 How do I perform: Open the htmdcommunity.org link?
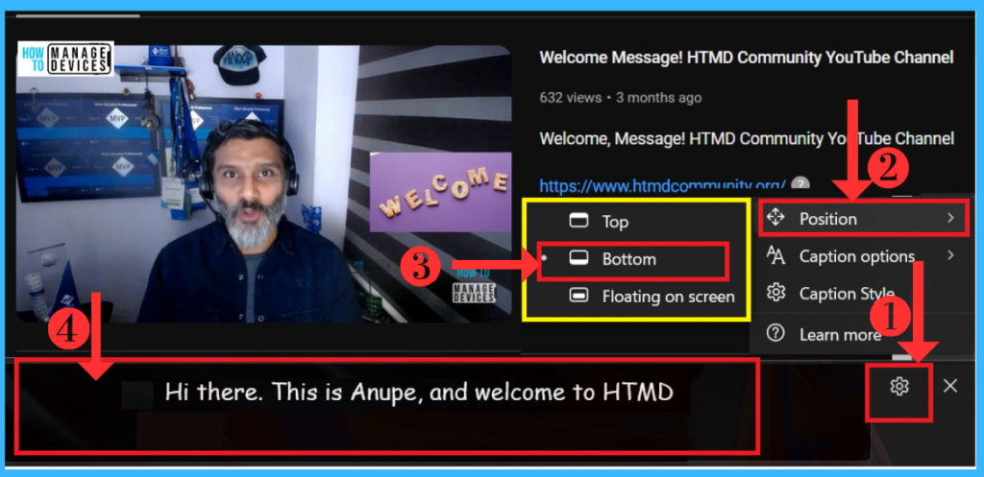[662, 185]
